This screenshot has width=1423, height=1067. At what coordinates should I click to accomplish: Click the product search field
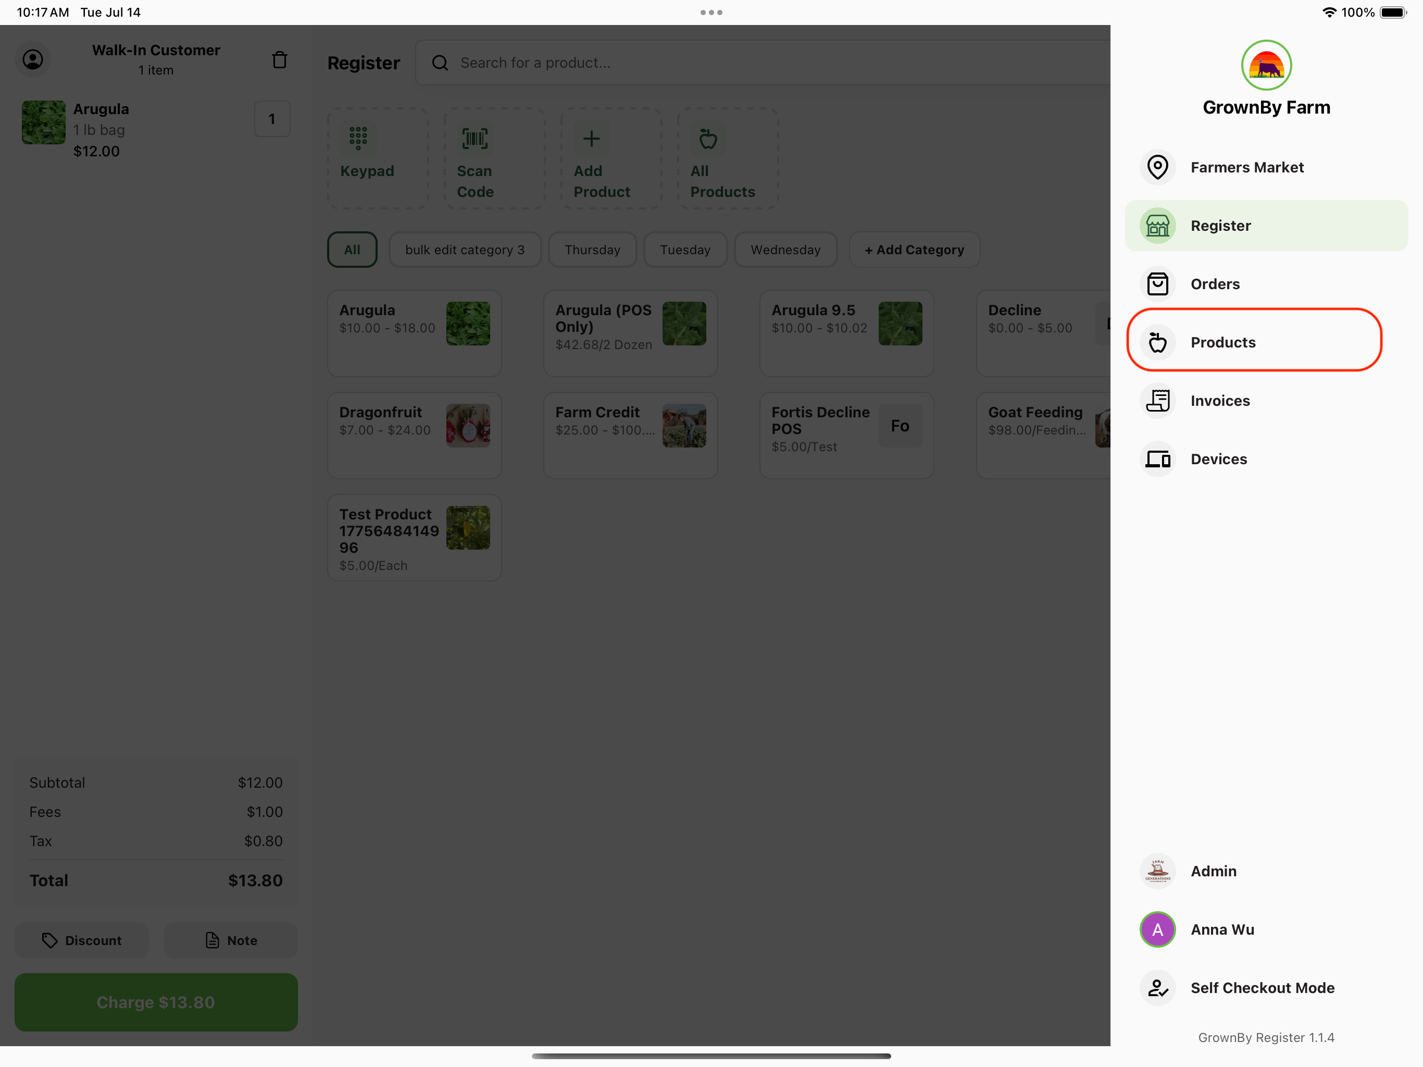click(763, 63)
